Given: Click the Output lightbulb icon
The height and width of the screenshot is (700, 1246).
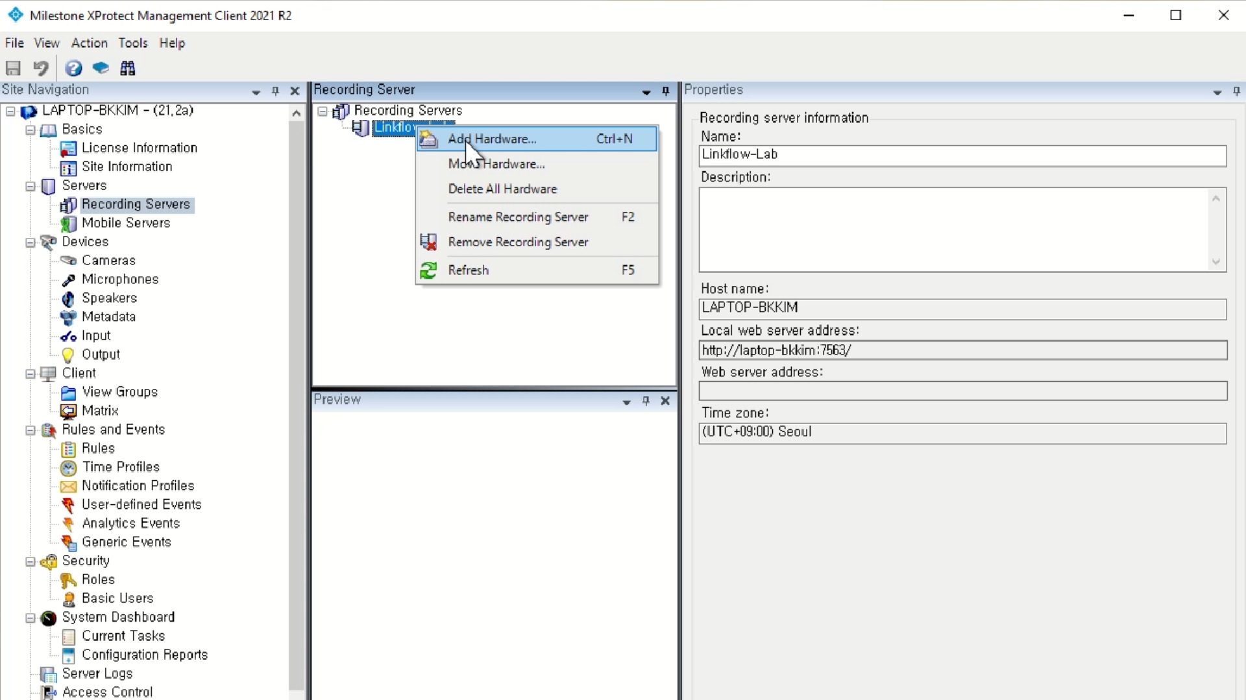Looking at the screenshot, I should point(68,355).
